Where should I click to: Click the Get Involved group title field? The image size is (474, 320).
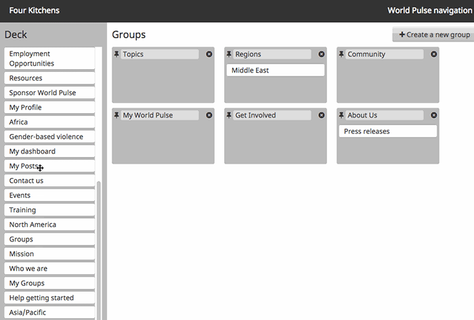[x=272, y=115]
